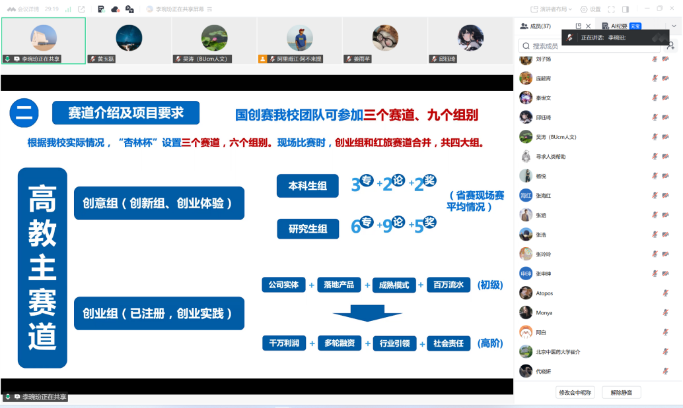Switch to the AI纪要 tab
This screenshot has width=683, height=408.
point(614,26)
